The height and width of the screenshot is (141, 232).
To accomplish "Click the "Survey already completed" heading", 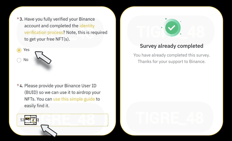I will (171, 46).
